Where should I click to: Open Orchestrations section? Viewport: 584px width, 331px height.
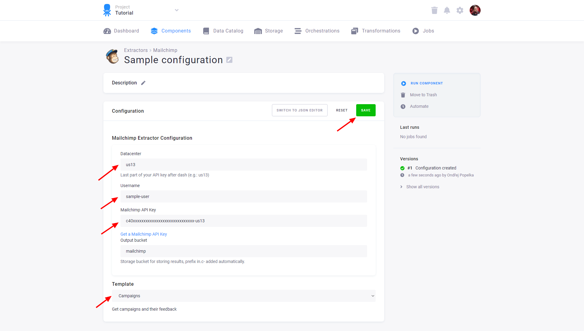click(x=317, y=31)
